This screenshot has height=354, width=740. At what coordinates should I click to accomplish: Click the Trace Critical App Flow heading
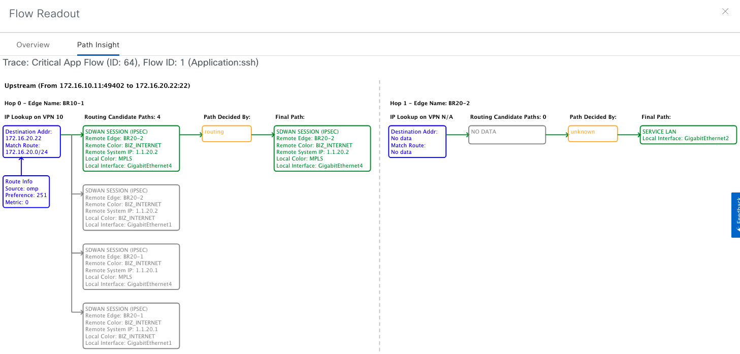(131, 62)
